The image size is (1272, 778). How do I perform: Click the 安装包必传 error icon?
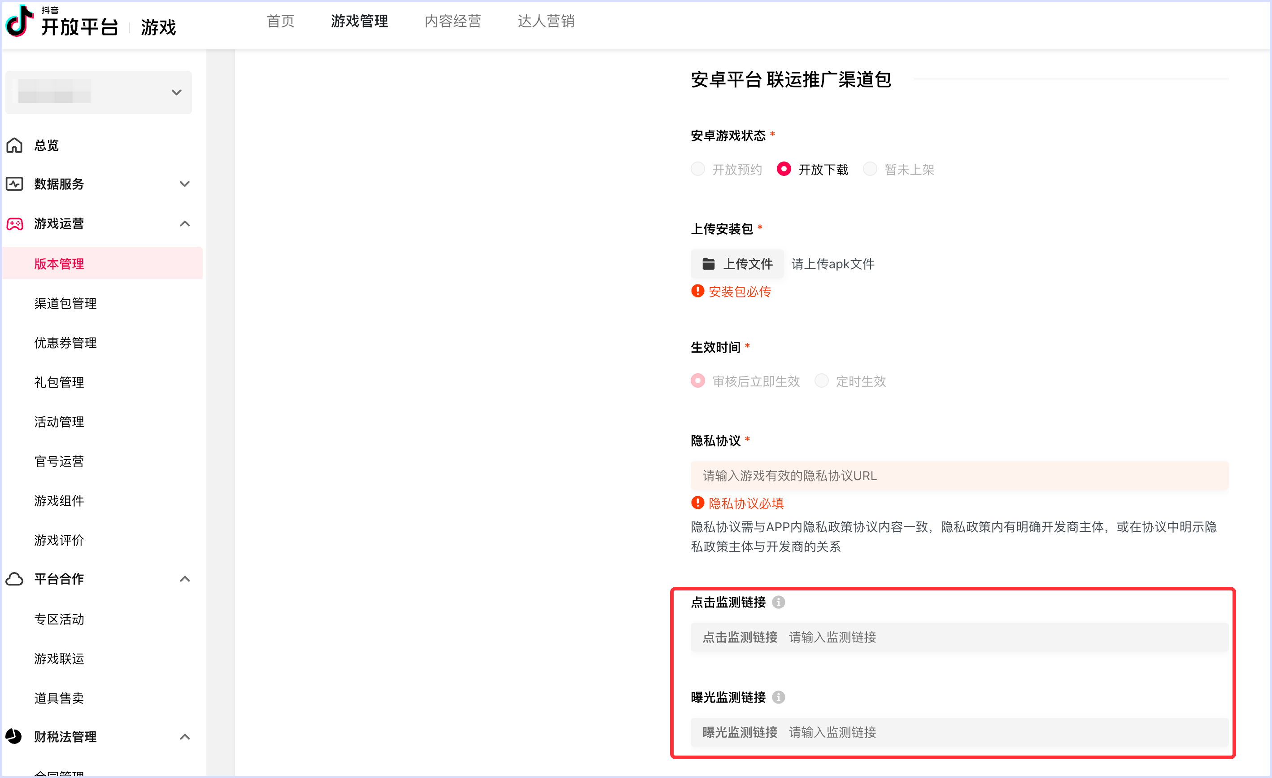[x=697, y=292]
